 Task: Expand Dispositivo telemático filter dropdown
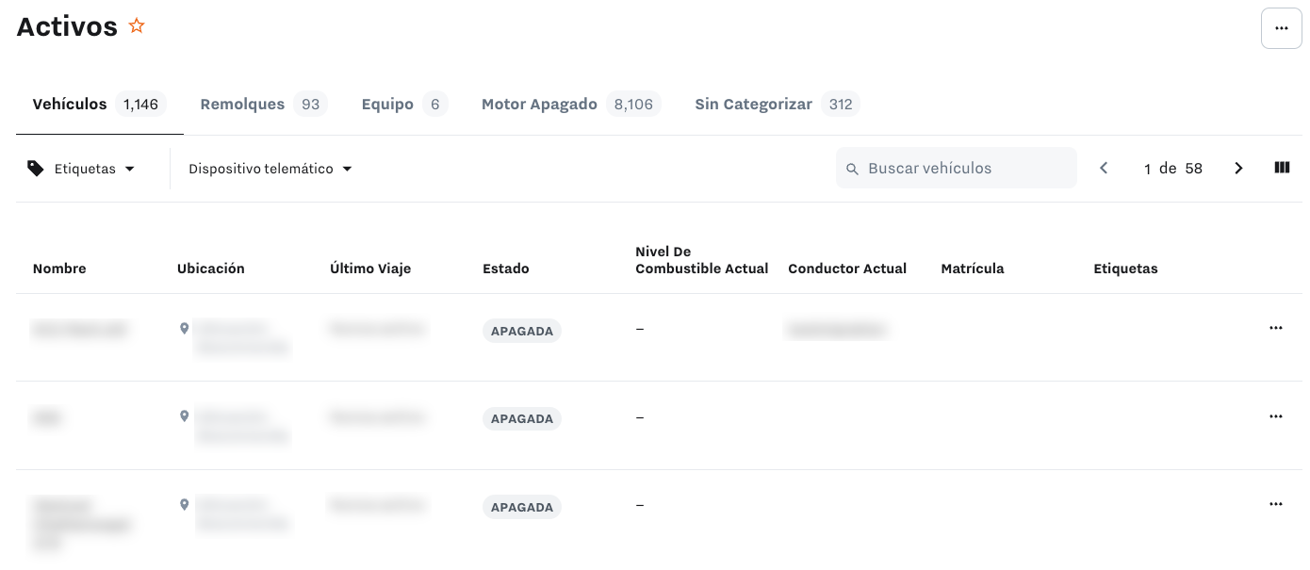point(270,169)
